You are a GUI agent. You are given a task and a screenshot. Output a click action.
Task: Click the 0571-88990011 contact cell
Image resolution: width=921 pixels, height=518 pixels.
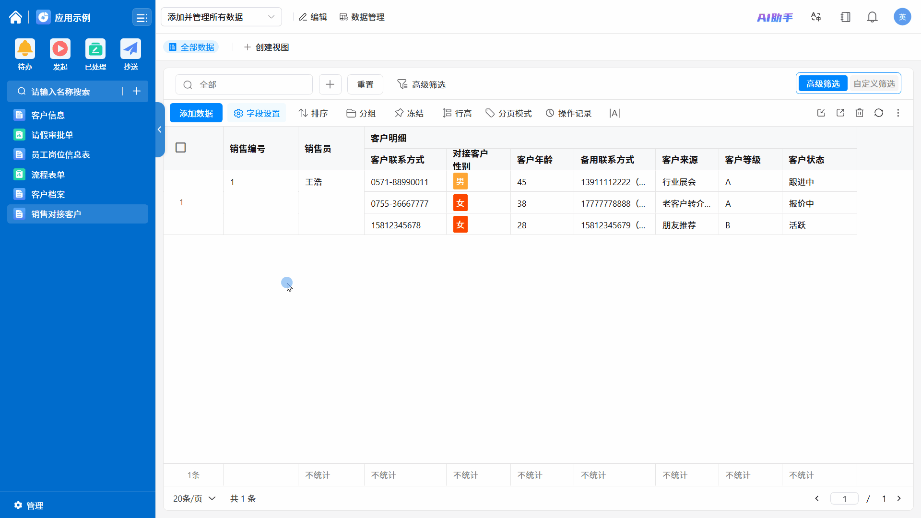pyautogui.click(x=405, y=182)
